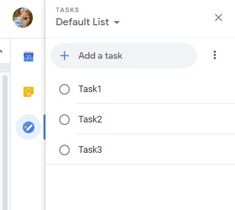Click the Add a task label

[x=100, y=56]
